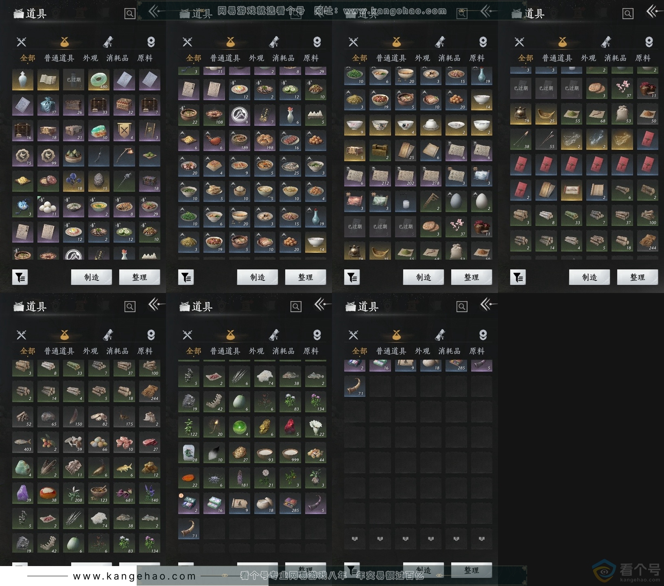Image resolution: width=664 pixels, height=586 pixels.
Task: Pick the ornate chest with count 32
Action: coord(124,105)
